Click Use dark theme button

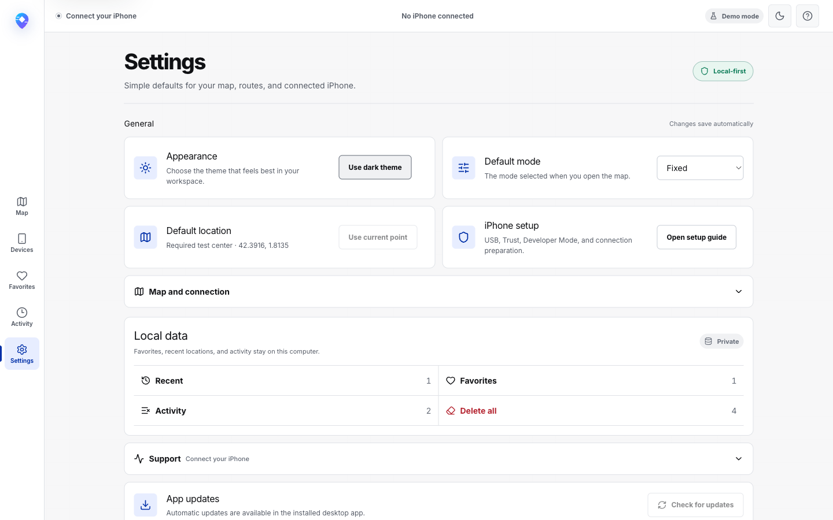coord(375,168)
